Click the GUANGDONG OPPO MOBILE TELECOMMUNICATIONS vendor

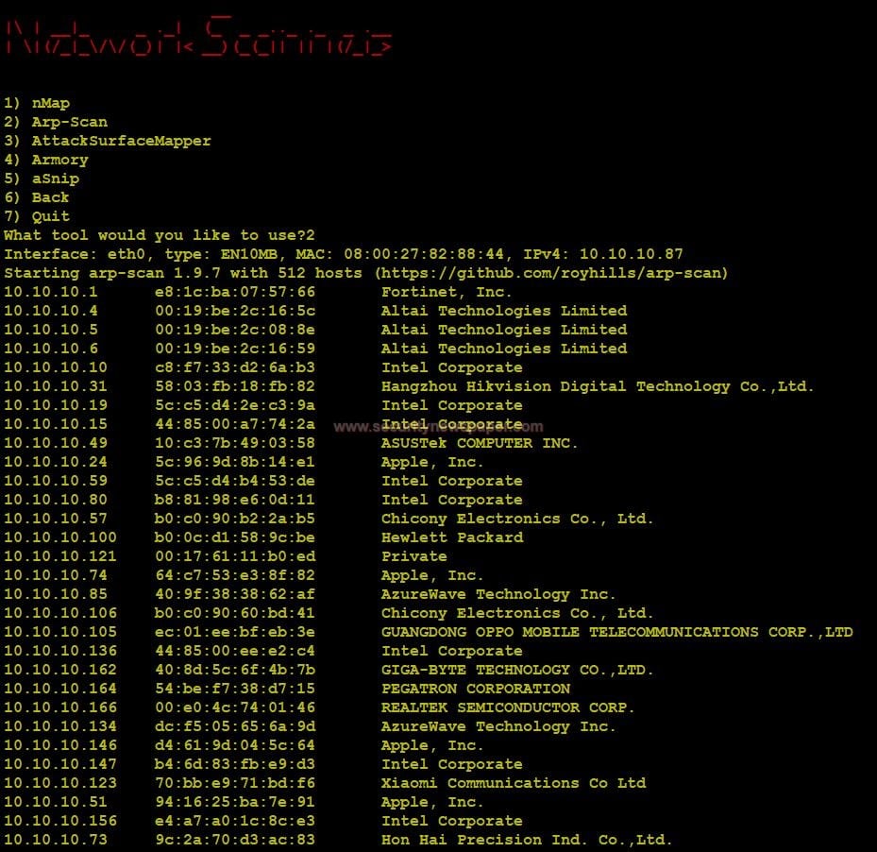pyautogui.click(x=616, y=632)
